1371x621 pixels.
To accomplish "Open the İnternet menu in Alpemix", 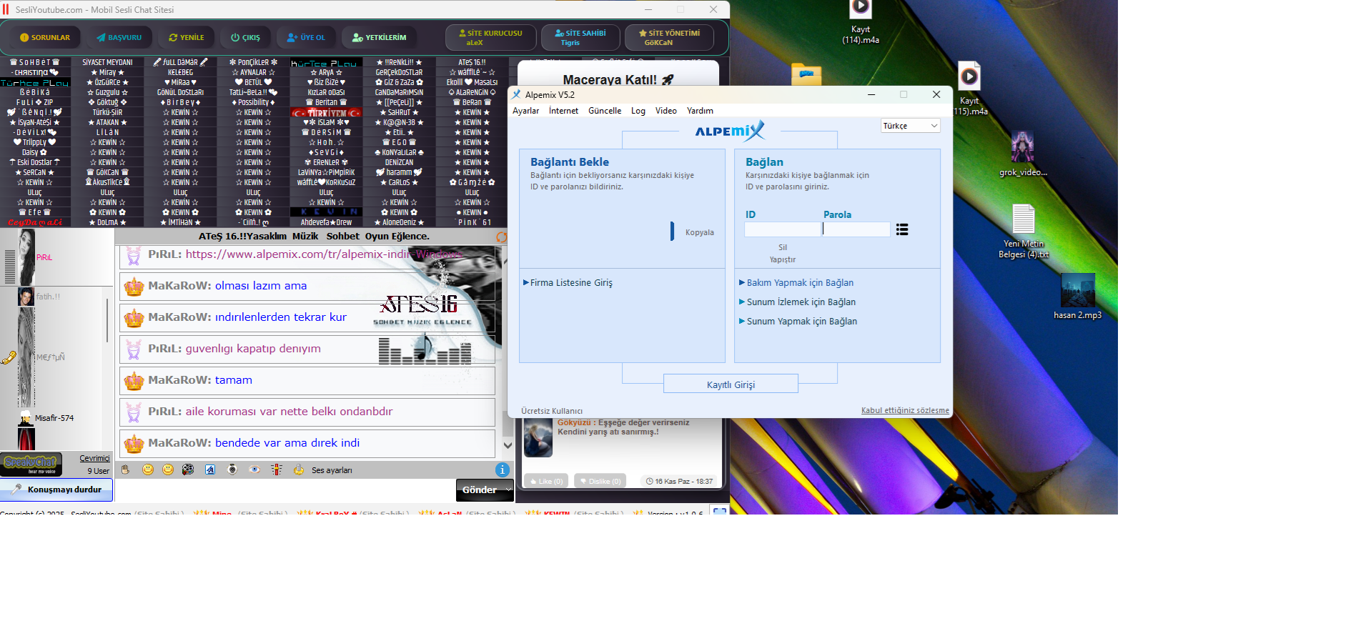I will tap(563, 111).
